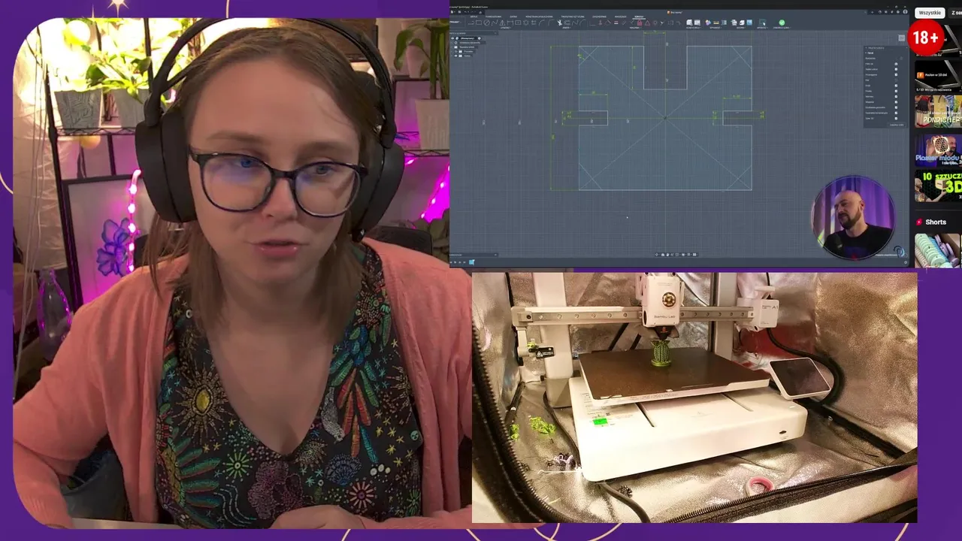The width and height of the screenshot is (962, 541).
Task: Toggle the Wiązania checkbox in sketch palette
Action: pyautogui.click(x=896, y=102)
